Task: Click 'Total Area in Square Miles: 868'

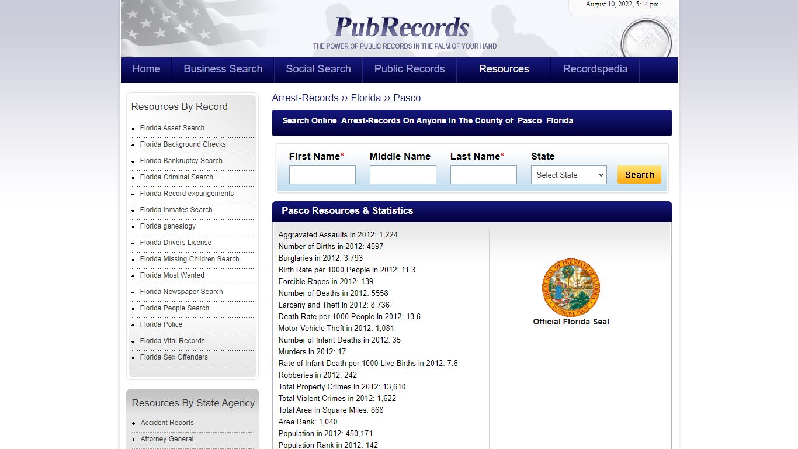Action: (331, 410)
